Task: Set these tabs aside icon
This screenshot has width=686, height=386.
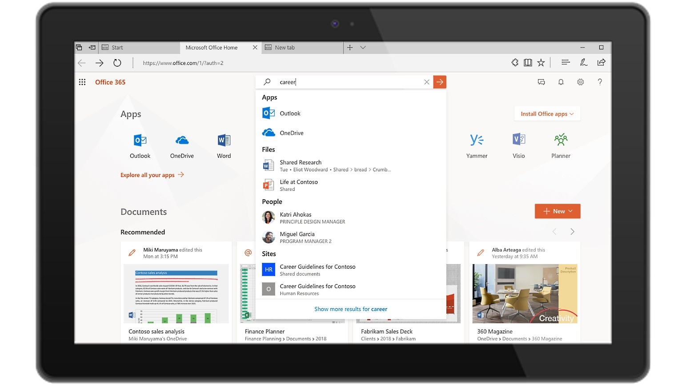Action: point(92,47)
